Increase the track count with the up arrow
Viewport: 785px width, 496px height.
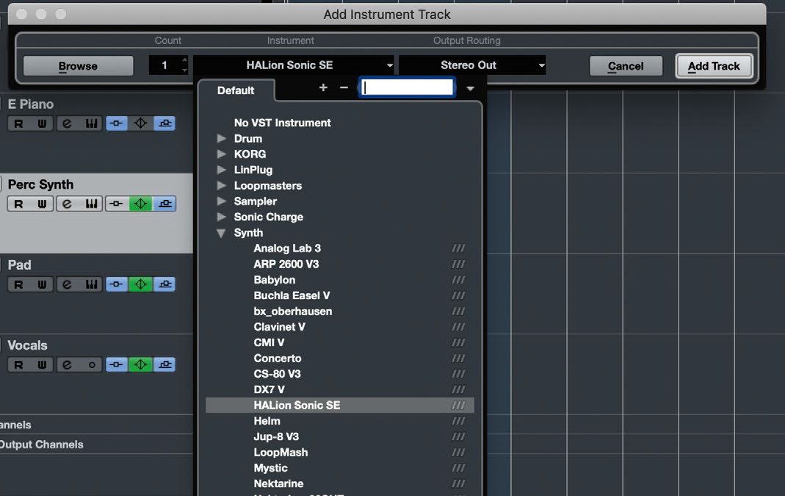click(x=185, y=60)
